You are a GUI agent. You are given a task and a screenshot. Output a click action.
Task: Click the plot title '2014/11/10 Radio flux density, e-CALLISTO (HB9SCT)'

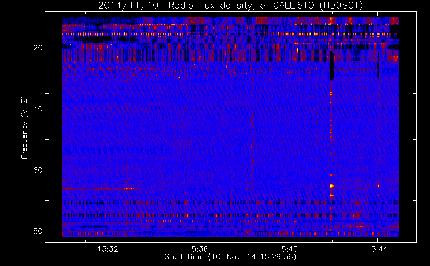230,5
